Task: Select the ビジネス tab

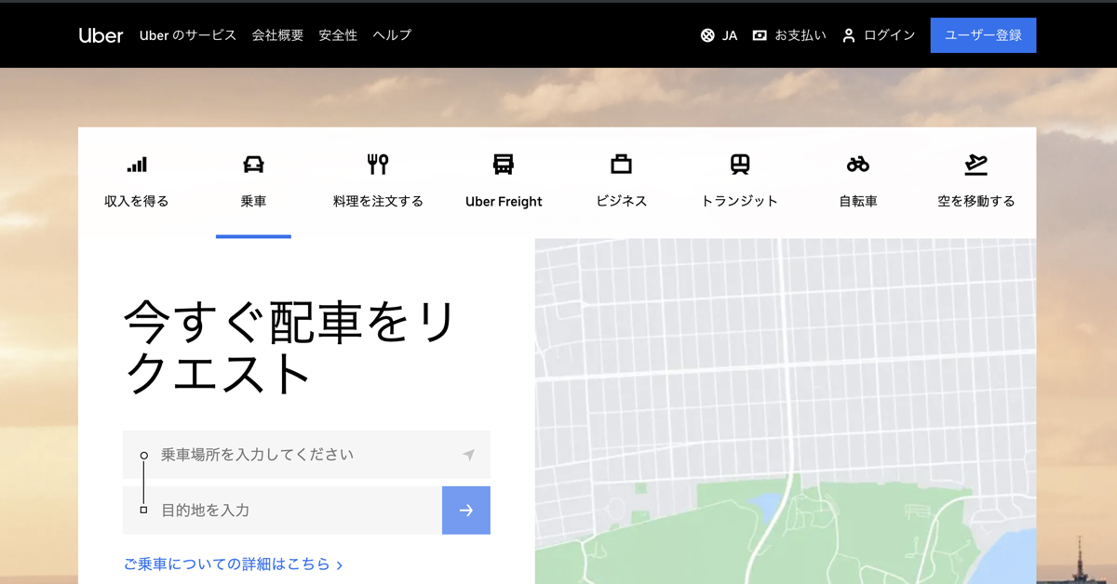Action: click(x=621, y=201)
